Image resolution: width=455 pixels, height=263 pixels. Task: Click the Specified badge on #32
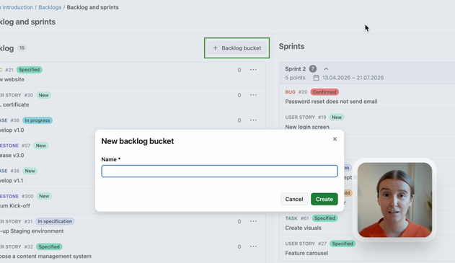[49, 246]
